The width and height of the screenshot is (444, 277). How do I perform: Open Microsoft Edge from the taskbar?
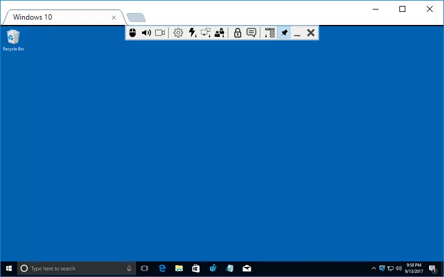tap(162, 269)
